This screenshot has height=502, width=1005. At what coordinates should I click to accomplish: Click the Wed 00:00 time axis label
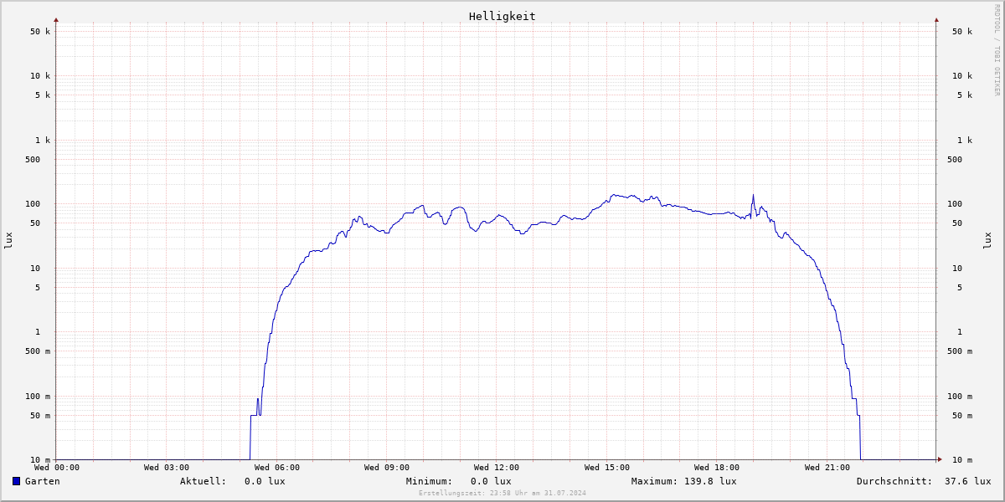point(57,468)
